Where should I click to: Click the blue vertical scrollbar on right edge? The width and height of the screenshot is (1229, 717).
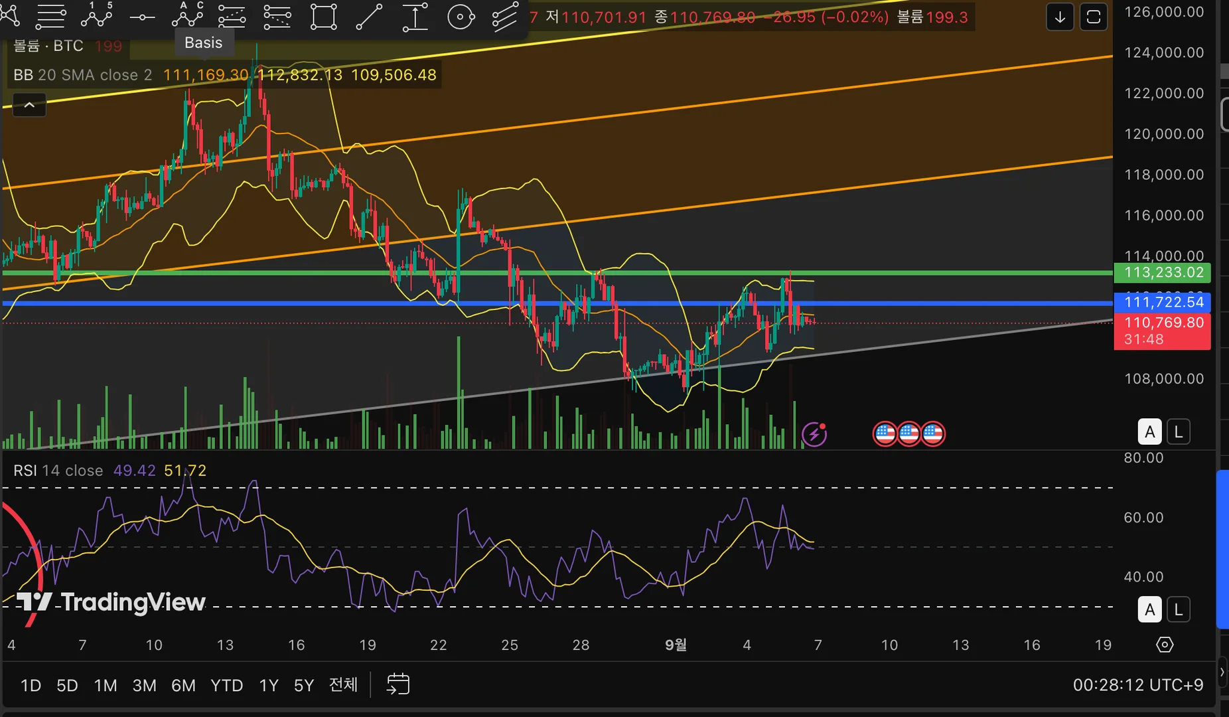[x=1222, y=548]
